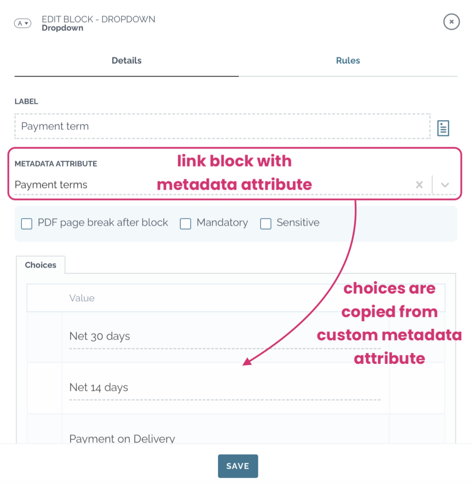The width and height of the screenshot is (472, 484).
Task: Select the 'Net 14 days' choice row
Action: [179, 387]
